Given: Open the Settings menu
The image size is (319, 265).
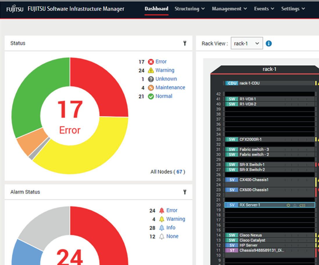Looking at the screenshot, I should (293, 9).
